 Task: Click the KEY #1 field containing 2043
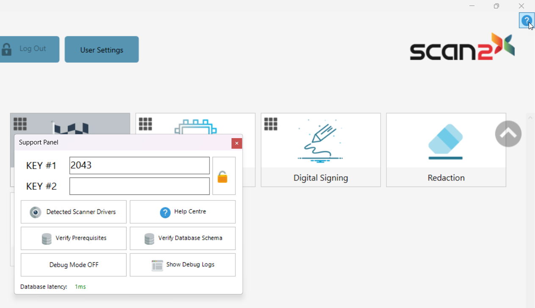[x=139, y=166]
